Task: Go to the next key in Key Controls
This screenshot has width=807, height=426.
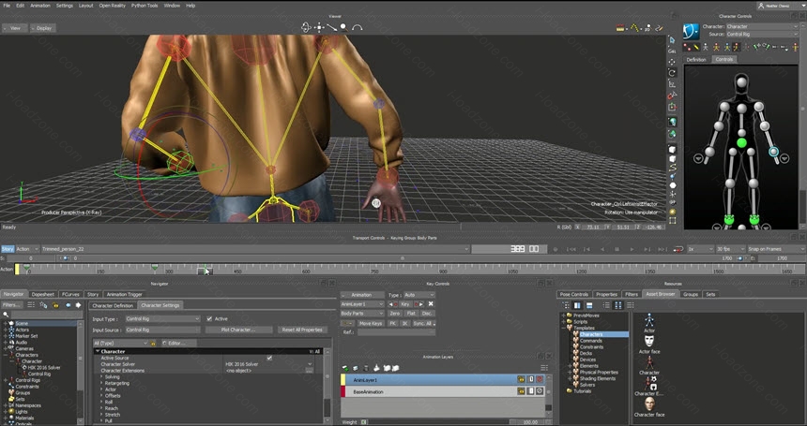Action: point(420,304)
